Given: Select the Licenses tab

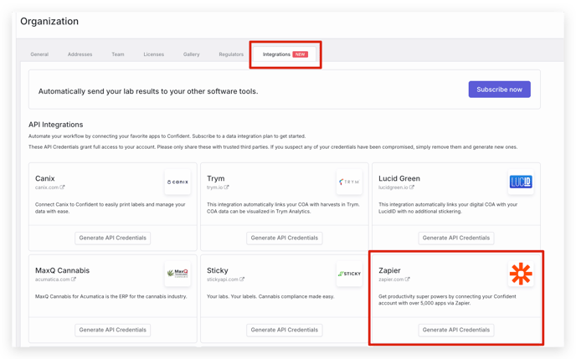Looking at the screenshot, I should [x=153, y=54].
